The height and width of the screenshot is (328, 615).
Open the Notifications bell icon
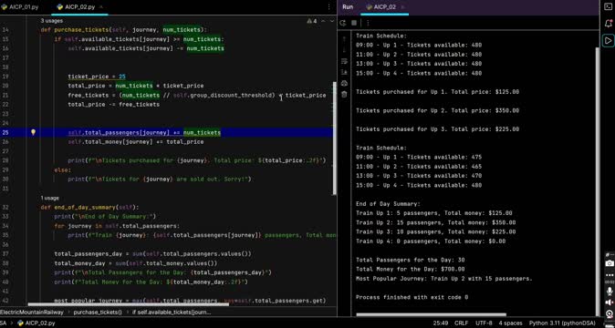point(609,23)
